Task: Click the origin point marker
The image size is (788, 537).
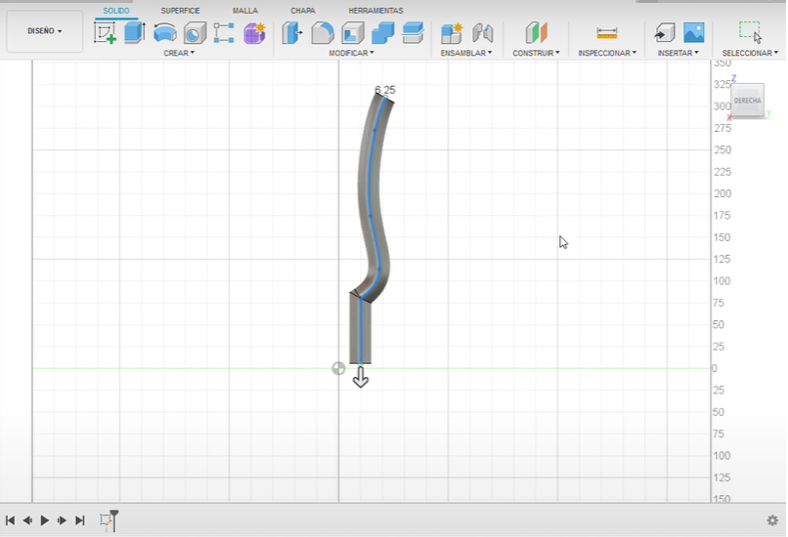Action: pos(338,368)
